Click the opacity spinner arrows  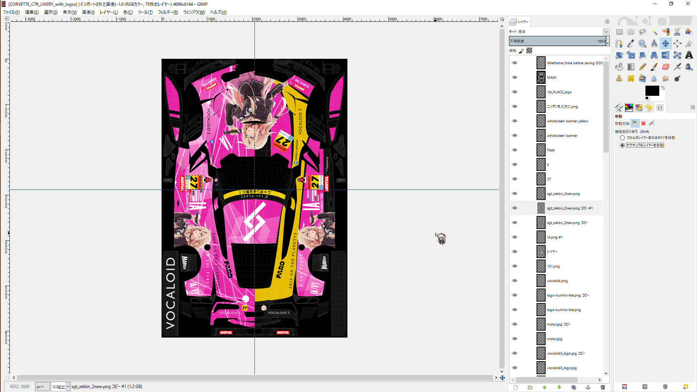pyautogui.click(x=608, y=41)
